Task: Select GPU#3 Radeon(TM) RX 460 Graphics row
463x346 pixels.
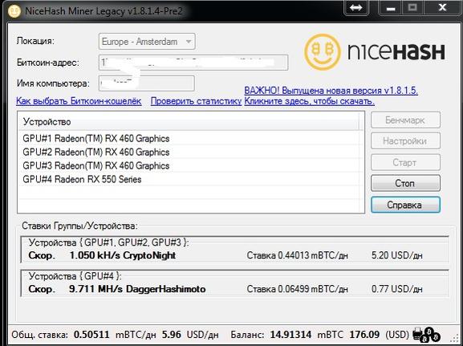Action: click(x=191, y=165)
